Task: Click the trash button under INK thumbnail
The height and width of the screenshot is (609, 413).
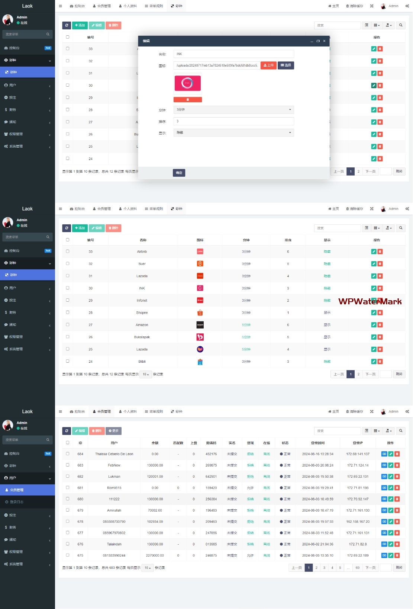Action: [187, 100]
